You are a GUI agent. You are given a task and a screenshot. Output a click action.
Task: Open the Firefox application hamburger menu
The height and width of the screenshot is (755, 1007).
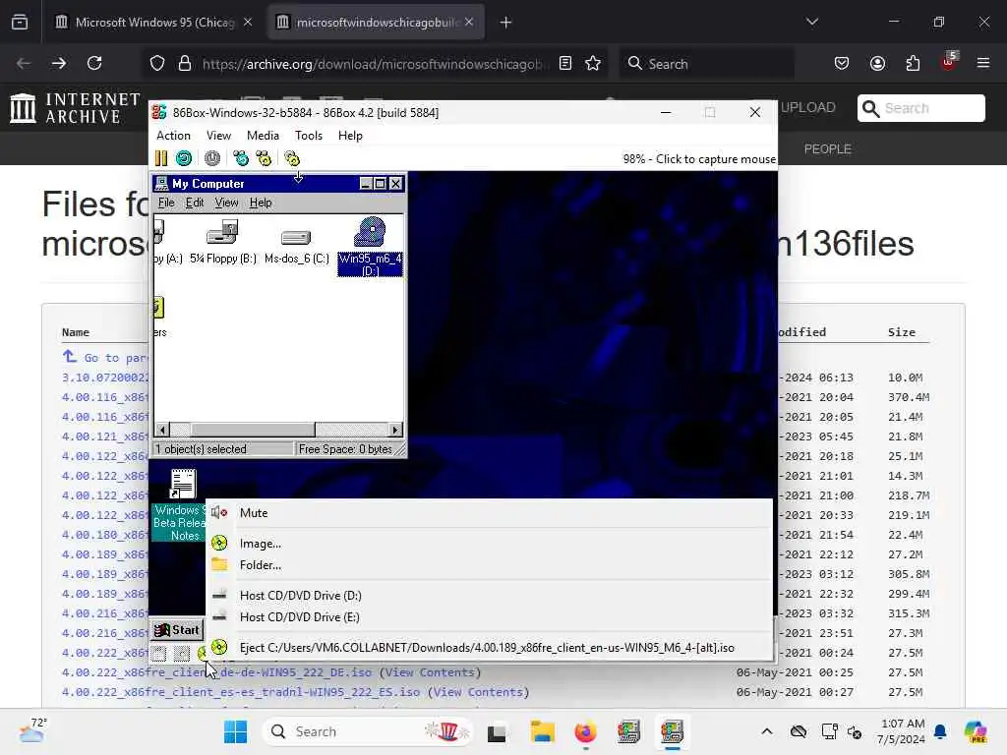[983, 63]
